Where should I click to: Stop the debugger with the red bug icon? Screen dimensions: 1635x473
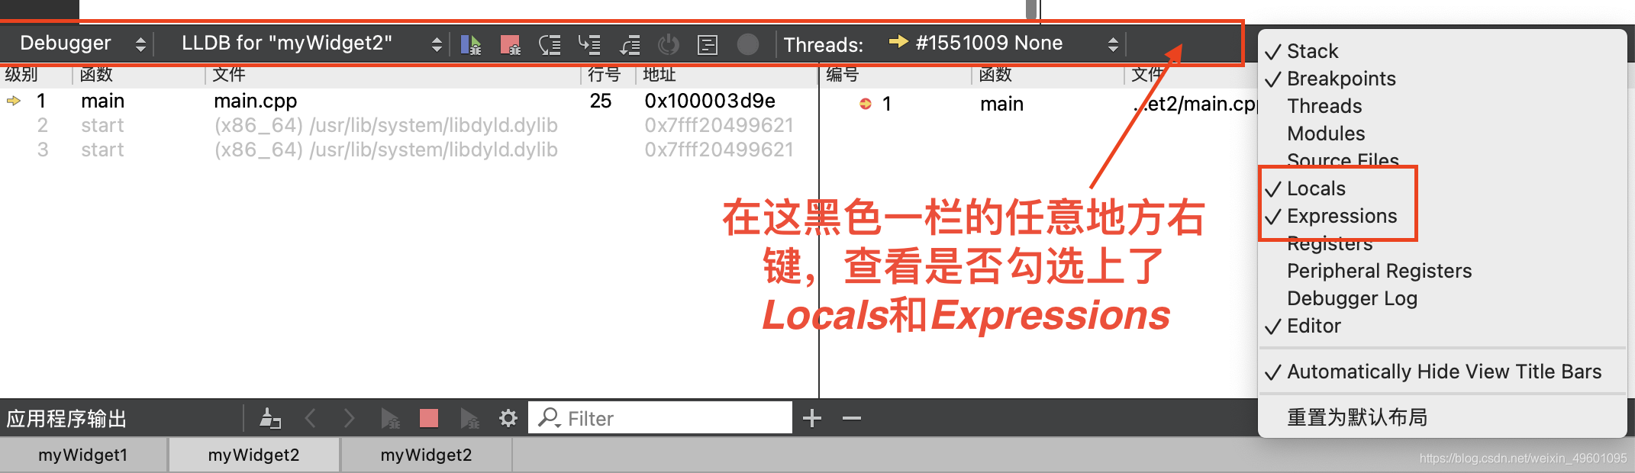[x=510, y=44]
